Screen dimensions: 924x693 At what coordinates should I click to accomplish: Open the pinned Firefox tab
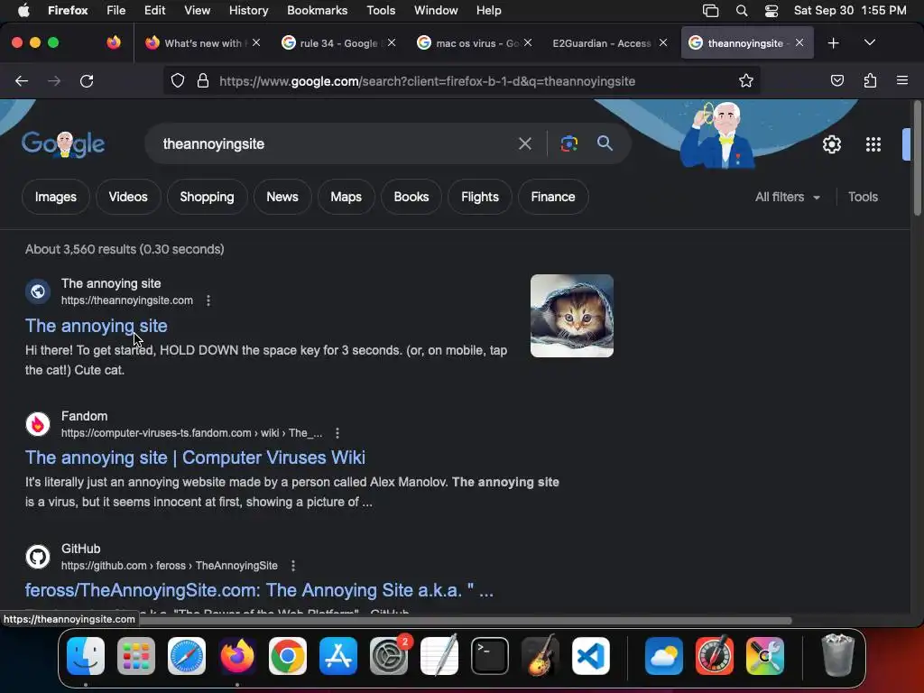[113, 43]
